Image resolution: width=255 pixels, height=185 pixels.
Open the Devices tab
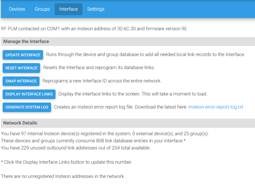tap(17, 9)
